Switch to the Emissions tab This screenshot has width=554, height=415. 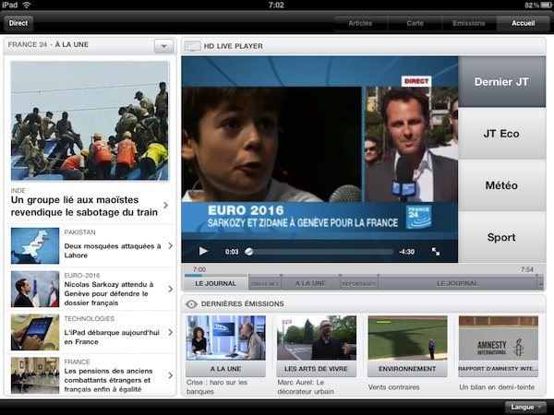click(x=469, y=23)
